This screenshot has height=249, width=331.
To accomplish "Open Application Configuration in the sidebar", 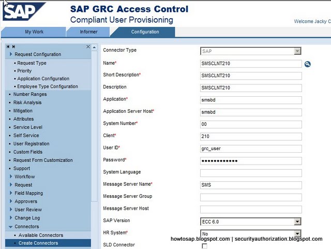I will point(43,79).
